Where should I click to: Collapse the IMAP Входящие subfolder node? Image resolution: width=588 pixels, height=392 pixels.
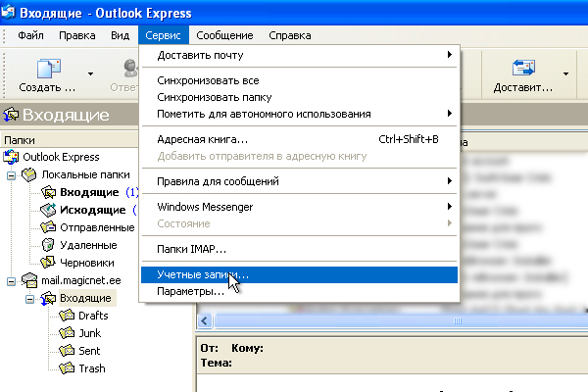coord(30,299)
